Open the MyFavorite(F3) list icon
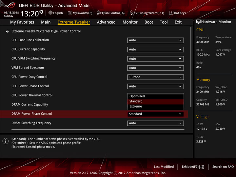The height and width of the screenshot is (177, 236). coord(70,13)
